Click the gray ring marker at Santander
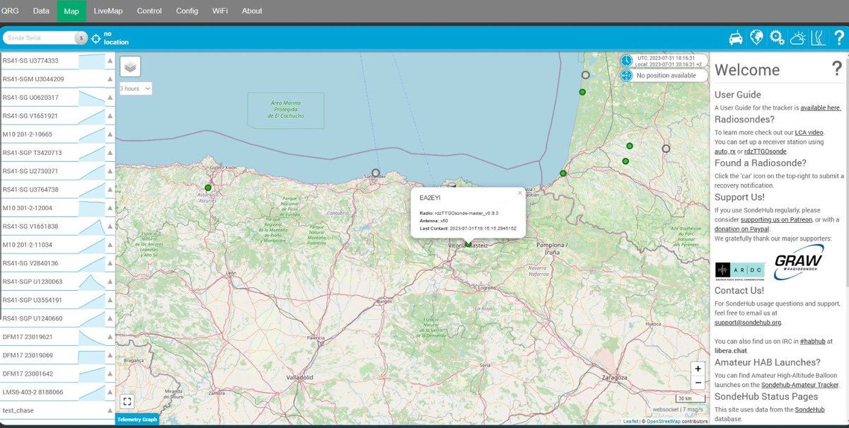The height and width of the screenshot is (428, 849). pyautogui.click(x=376, y=173)
